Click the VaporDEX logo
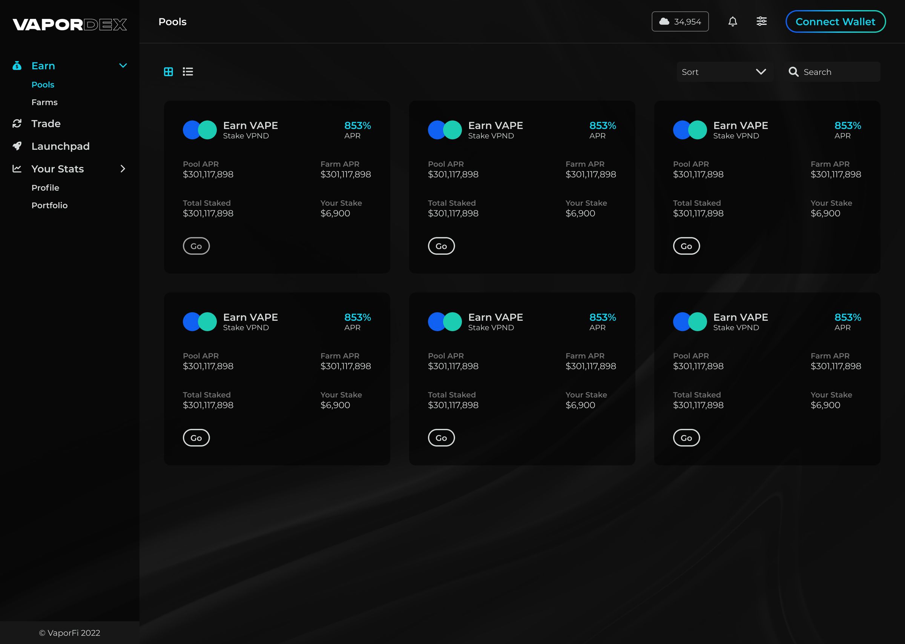Screen dimensions: 905x644 point(70,25)
